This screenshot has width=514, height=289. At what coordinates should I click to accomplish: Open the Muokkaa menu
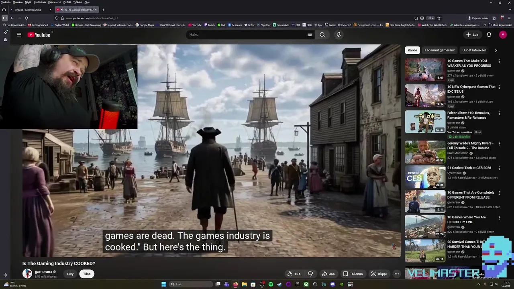18,2
